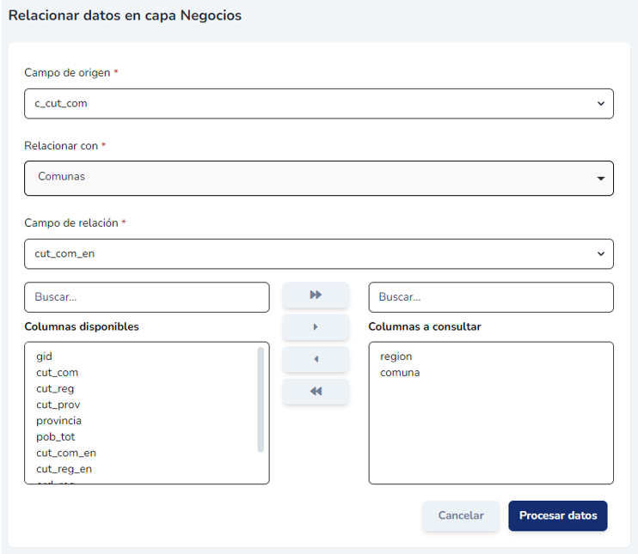Select gid in available columns
The image size is (638, 554).
pyautogui.click(x=45, y=356)
